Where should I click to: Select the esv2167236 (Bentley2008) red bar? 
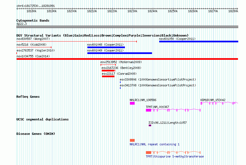click(108, 71)
